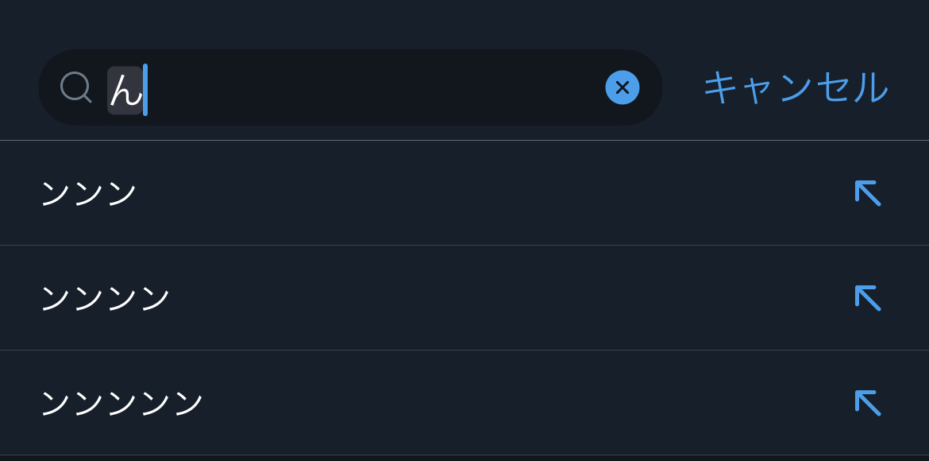
Task: Choose the first suggestion row, ンンン
Action: coord(397,193)
